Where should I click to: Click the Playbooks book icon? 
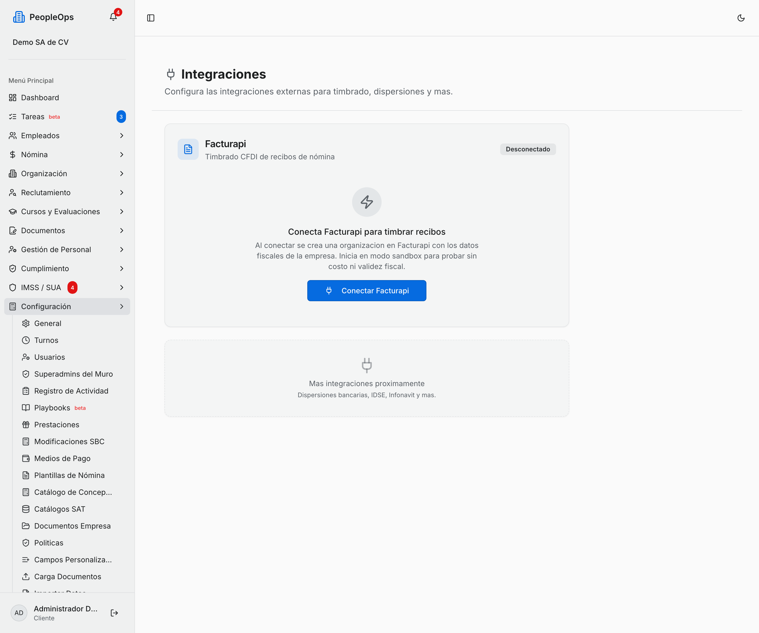click(x=26, y=408)
